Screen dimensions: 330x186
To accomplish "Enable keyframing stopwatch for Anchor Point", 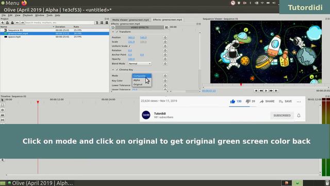I will point(165,55).
